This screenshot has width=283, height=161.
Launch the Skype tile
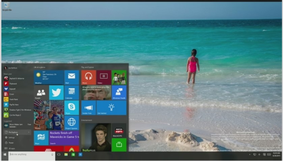(72, 108)
